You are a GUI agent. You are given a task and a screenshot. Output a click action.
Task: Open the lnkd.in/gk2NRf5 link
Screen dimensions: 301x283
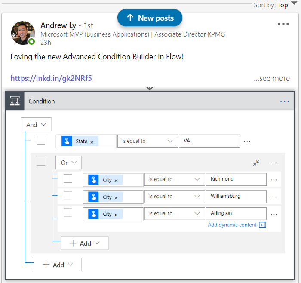click(51, 78)
